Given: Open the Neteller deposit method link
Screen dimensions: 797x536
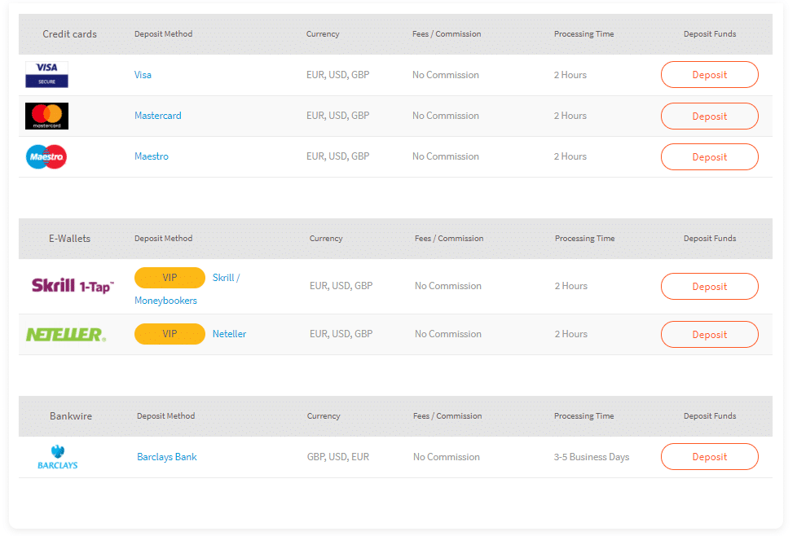Looking at the screenshot, I should [x=229, y=334].
